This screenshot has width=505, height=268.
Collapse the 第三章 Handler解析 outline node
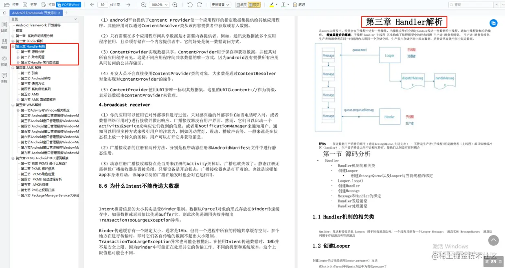point(13,46)
